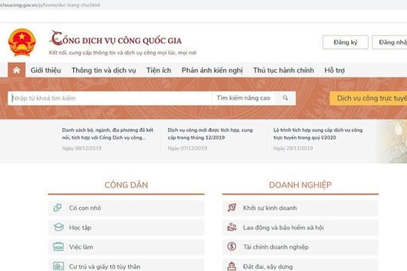This screenshot has height=271, width=407.
Task: Click the browser address bar URL
Action: click(x=50, y=5)
